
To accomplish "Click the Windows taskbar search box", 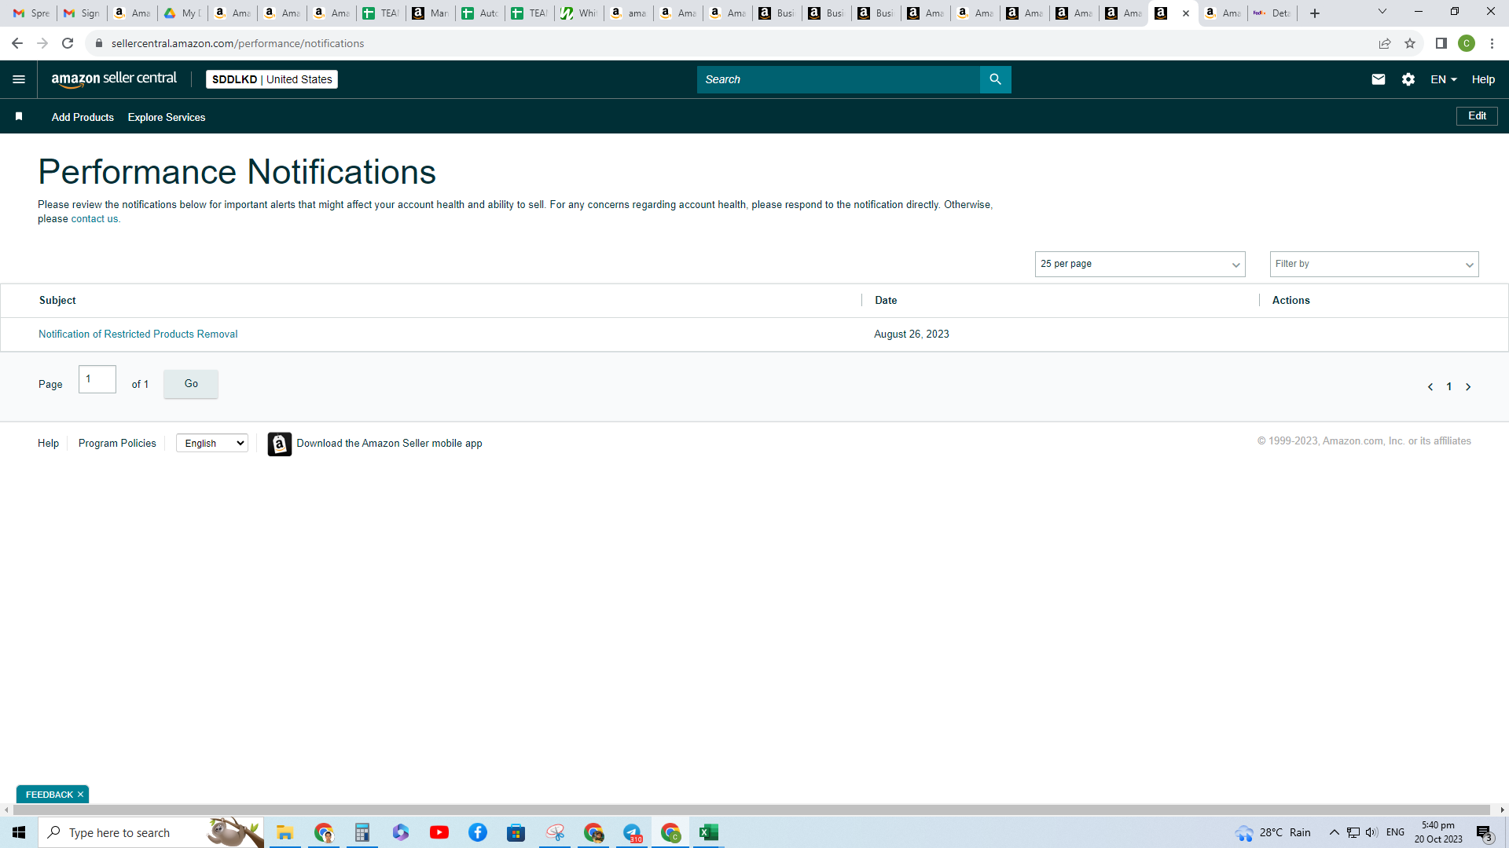I will point(149,832).
